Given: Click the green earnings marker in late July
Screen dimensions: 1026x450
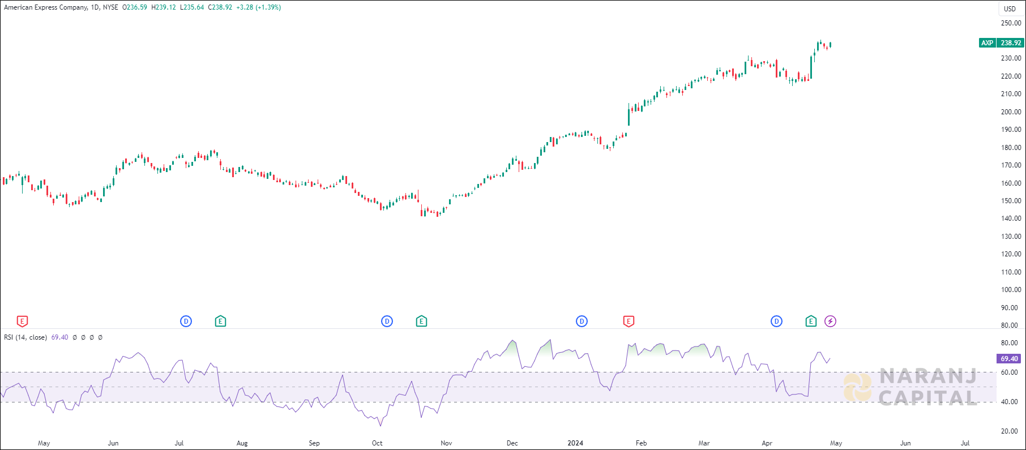Looking at the screenshot, I should (x=221, y=322).
